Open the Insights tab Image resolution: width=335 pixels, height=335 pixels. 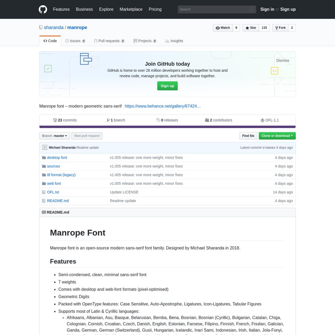tap(174, 41)
